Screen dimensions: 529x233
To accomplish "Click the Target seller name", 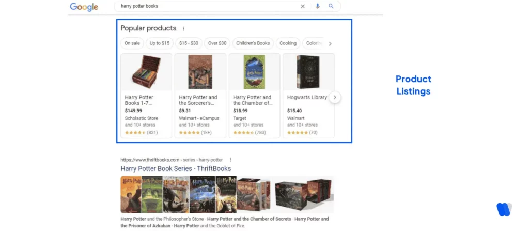I will [240, 118].
